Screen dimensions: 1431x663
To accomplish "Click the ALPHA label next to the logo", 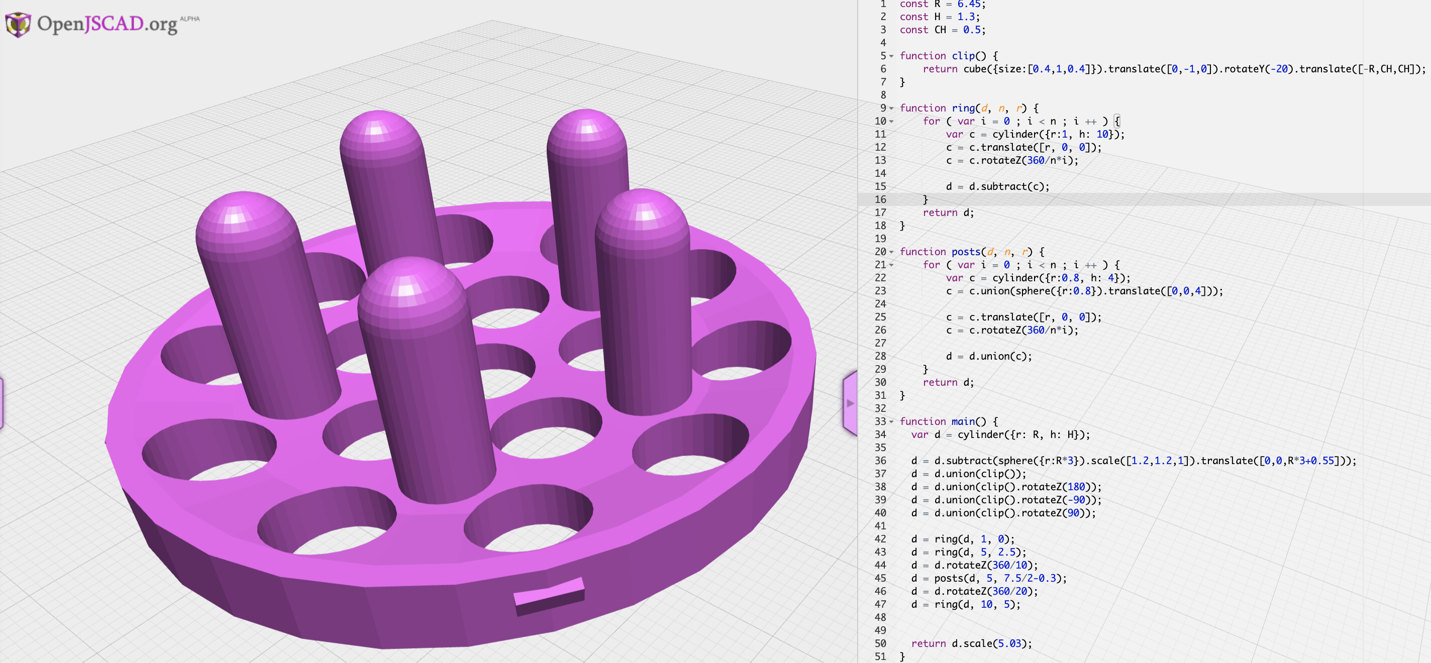I will pyautogui.click(x=189, y=19).
